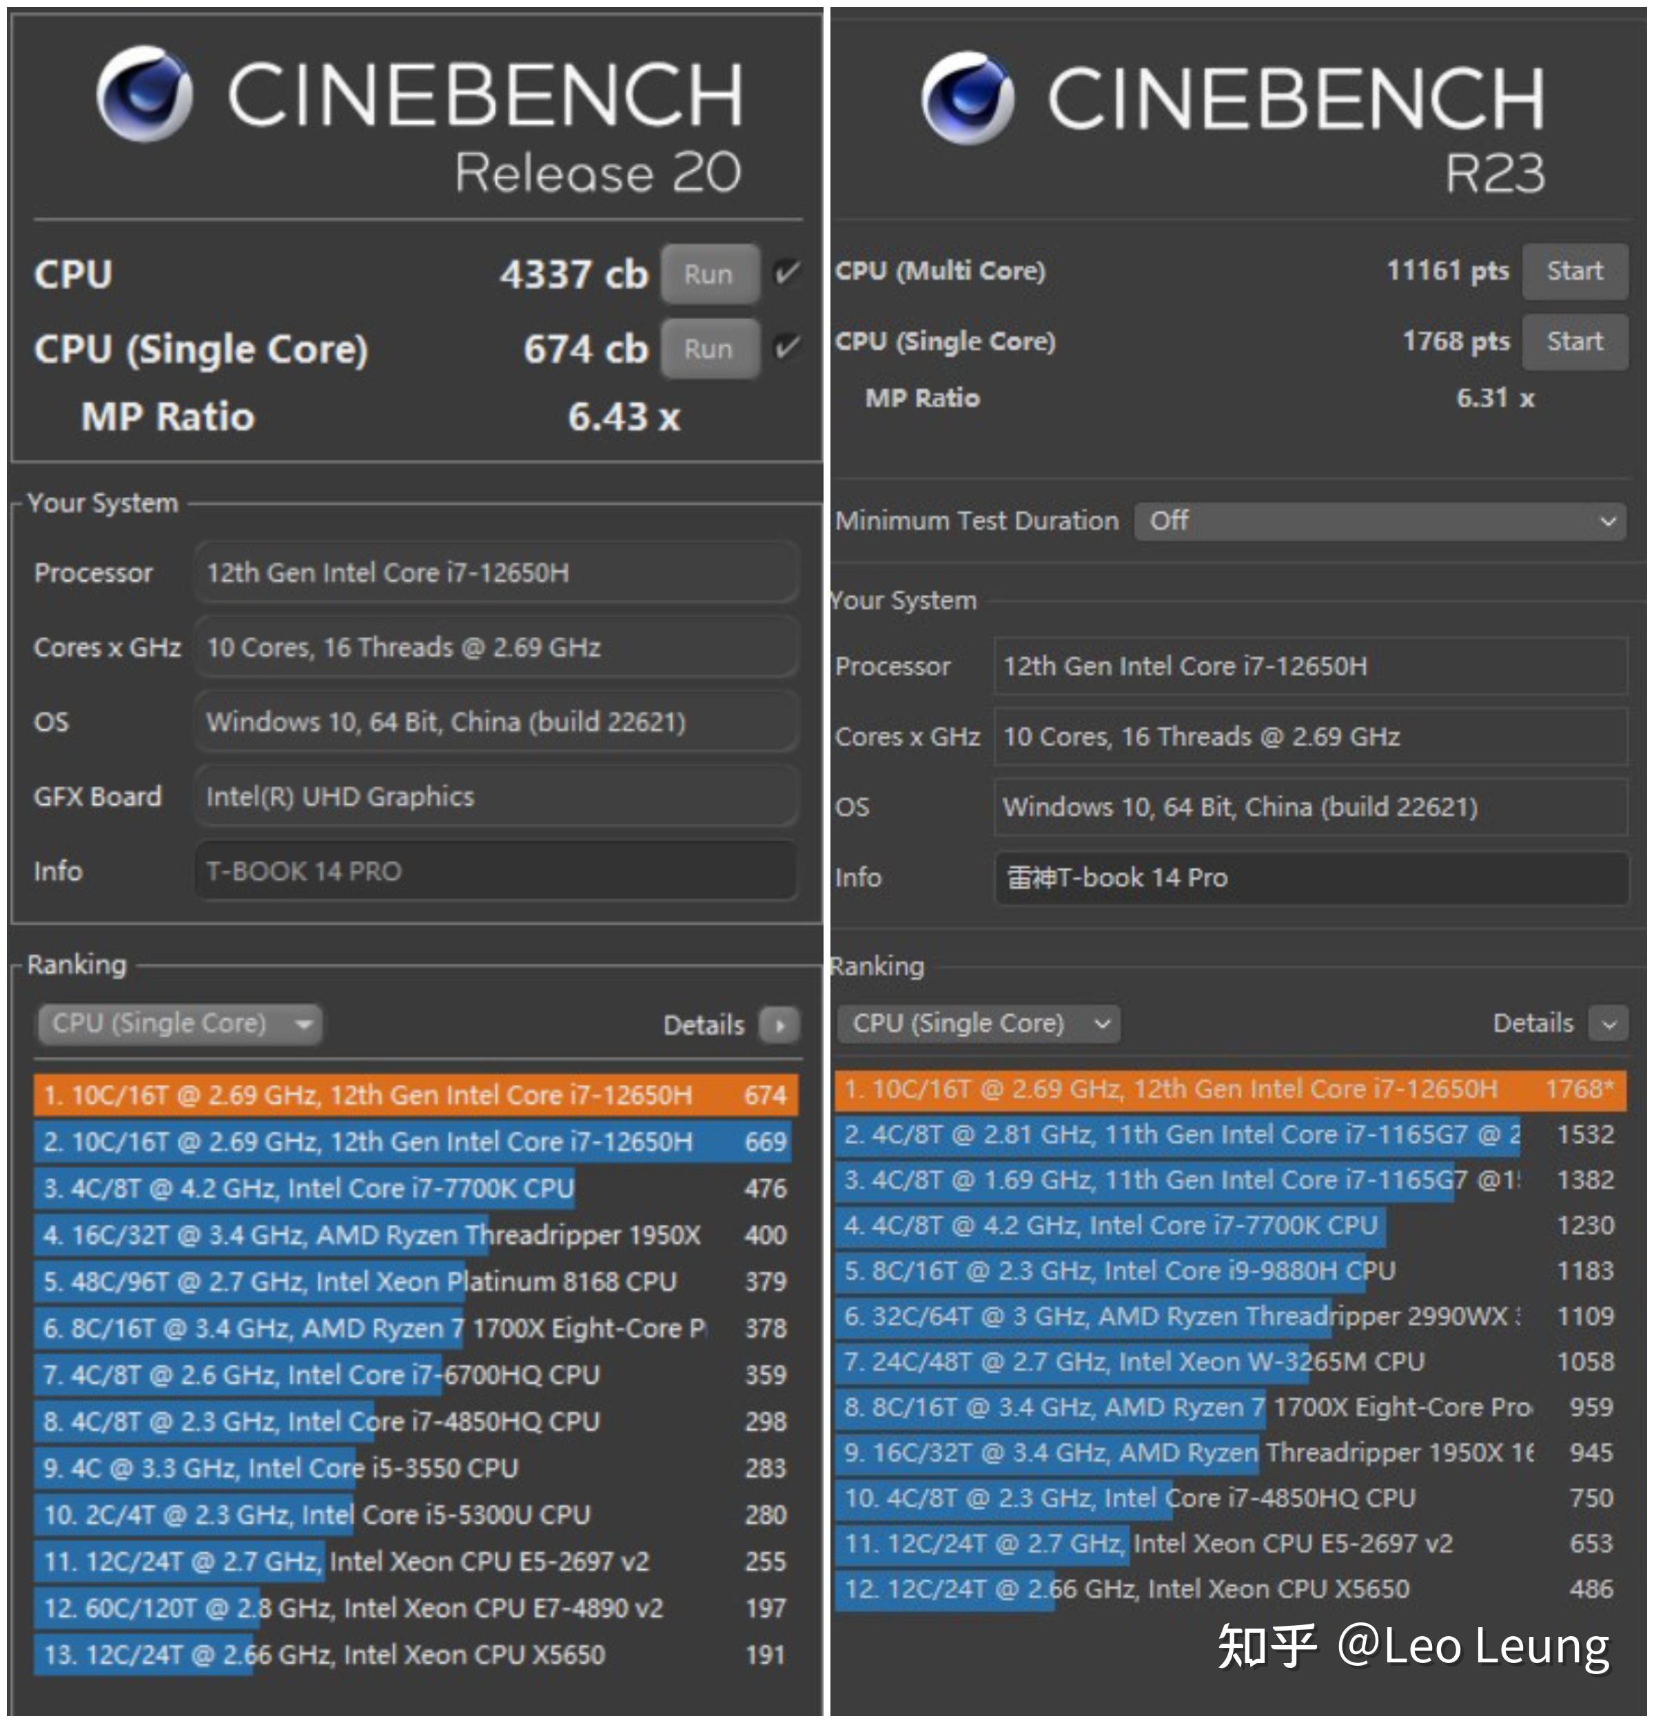
Task: Open the Minimum Test Duration dropdown
Action: (1379, 521)
